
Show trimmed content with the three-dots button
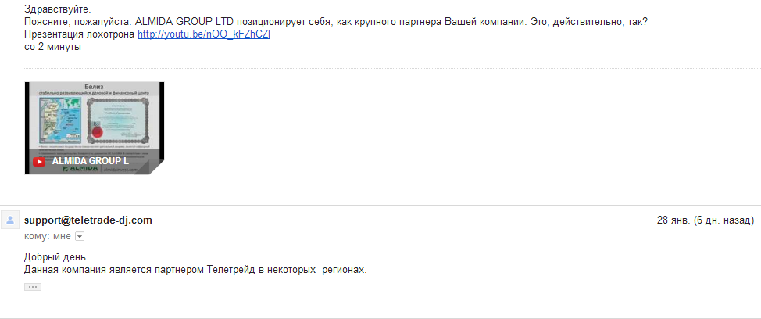click(x=33, y=287)
